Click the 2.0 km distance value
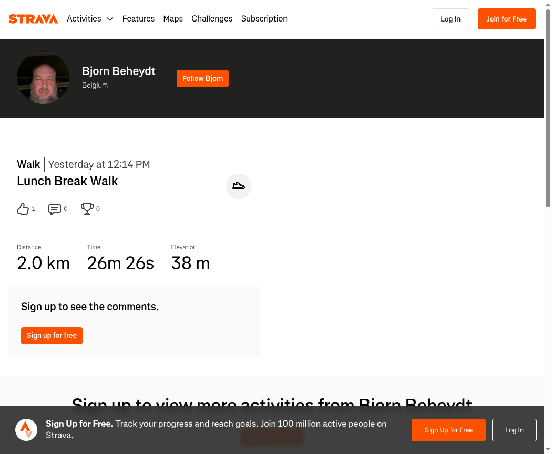This screenshot has height=454, width=552. coord(43,263)
